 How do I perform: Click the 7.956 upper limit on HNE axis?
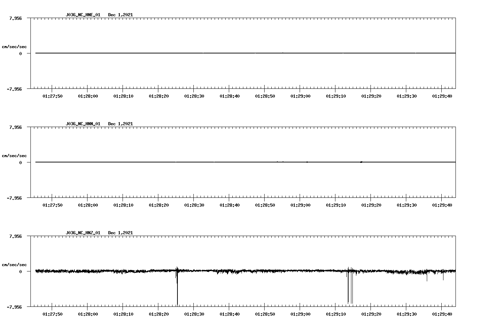(16, 18)
